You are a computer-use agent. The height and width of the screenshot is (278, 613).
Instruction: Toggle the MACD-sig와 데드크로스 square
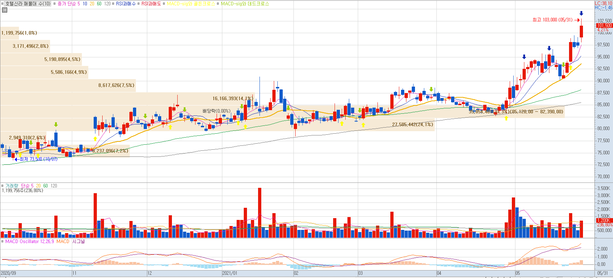point(218,4)
